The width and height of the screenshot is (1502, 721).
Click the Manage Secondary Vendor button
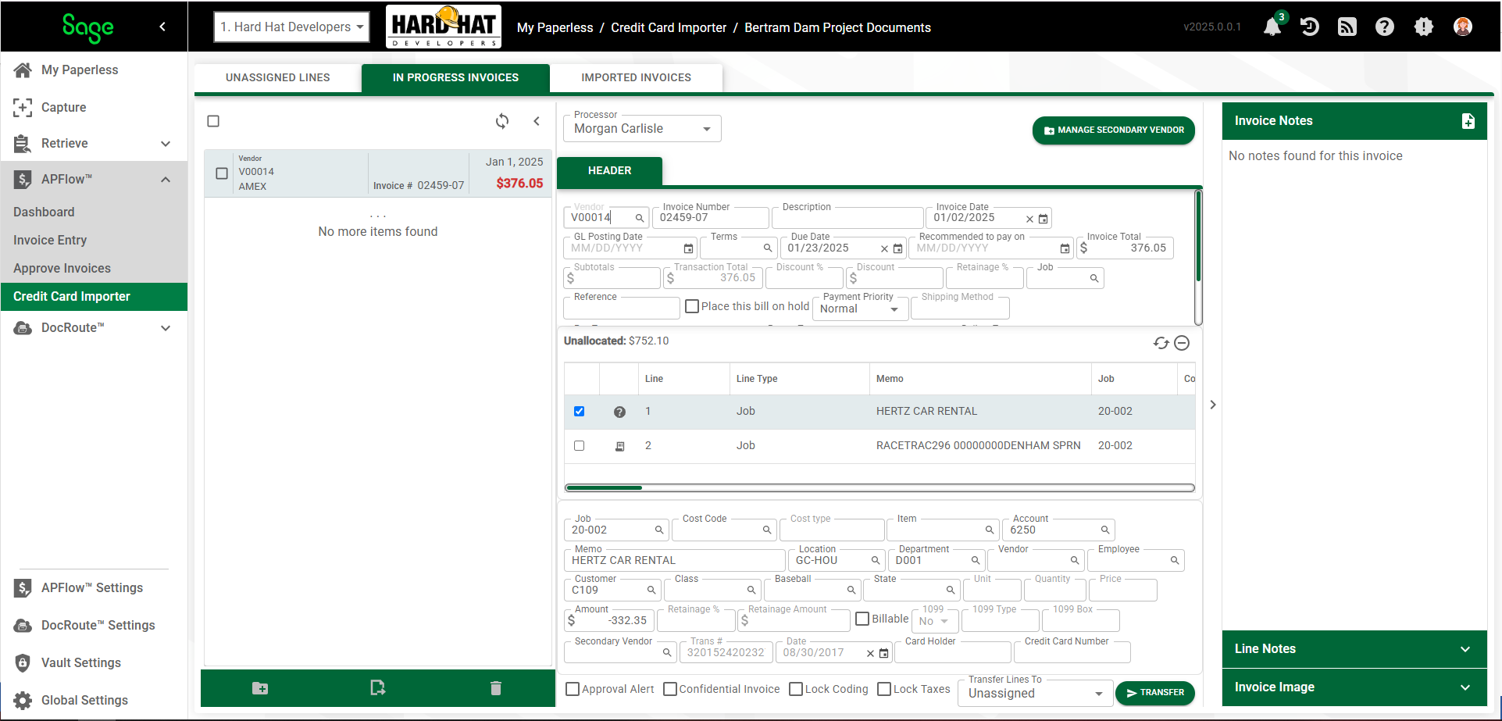pyautogui.click(x=1114, y=130)
